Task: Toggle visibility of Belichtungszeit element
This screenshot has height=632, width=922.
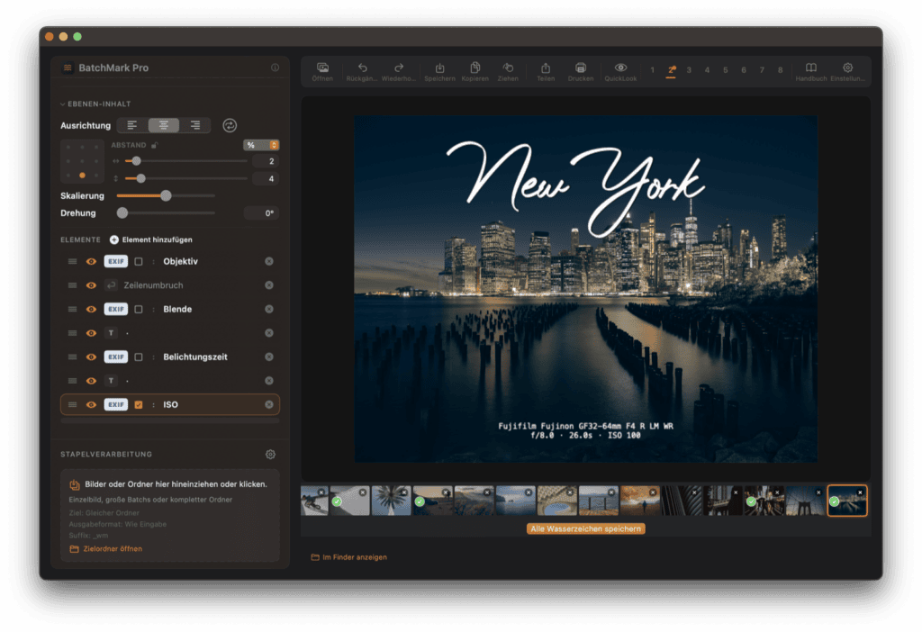Action: (x=91, y=357)
